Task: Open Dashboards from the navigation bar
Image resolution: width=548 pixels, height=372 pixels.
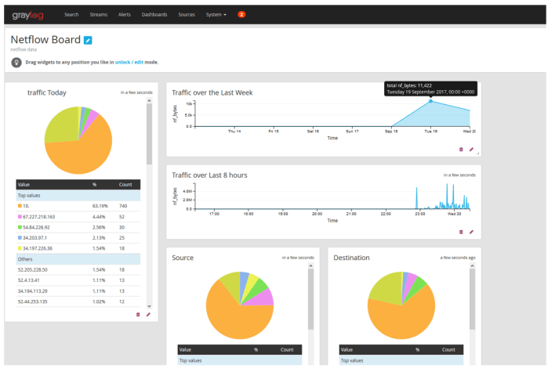Action: click(154, 14)
